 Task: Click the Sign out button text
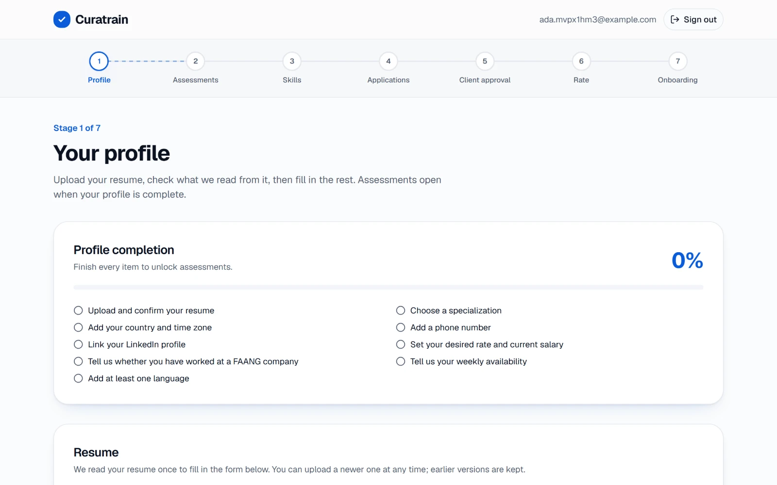(700, 19)
